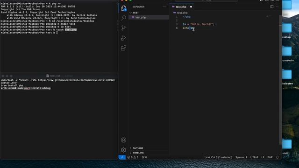Click Ln 4, Col 6 cursor position indicator
299x168 pixels.
218,157
